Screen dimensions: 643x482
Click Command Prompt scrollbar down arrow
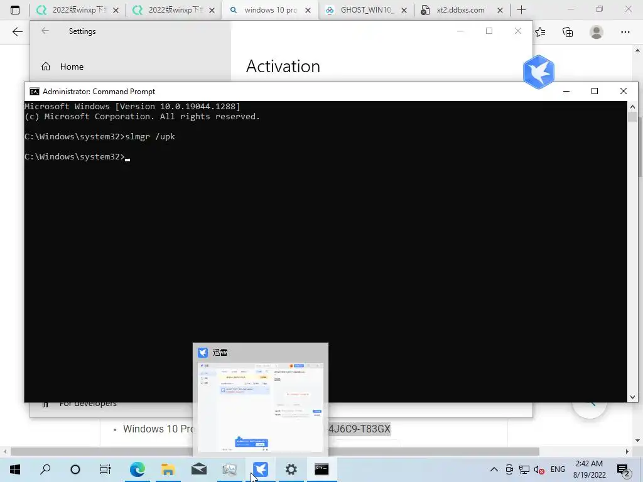click(632, 397)
